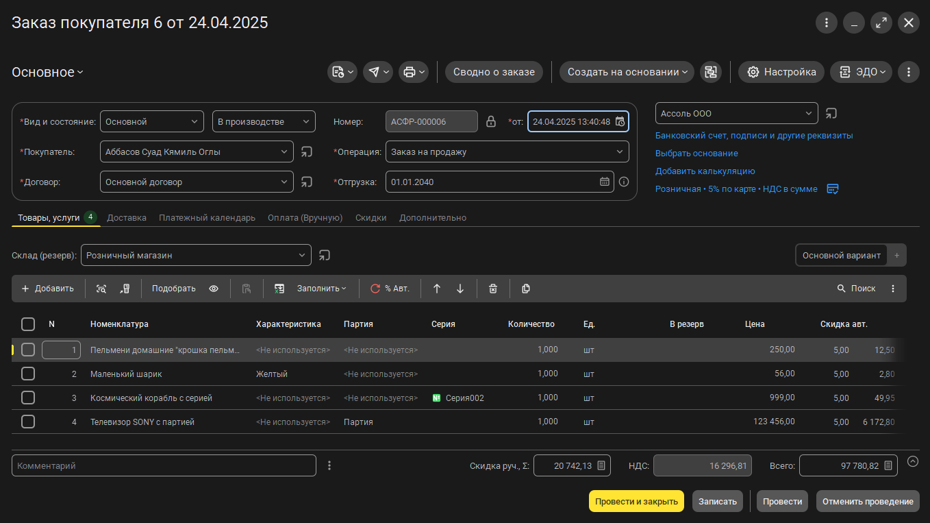This screenshot has height=523, width=930.
Task: Open the document structure icon near Создать на основании
Action: tap(711, 72)
